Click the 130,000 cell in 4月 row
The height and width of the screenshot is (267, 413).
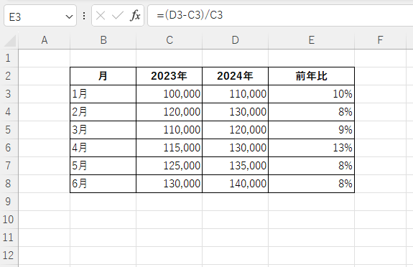pos(235,148)
